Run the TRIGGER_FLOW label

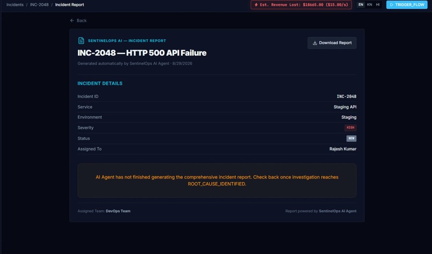[409, 5]
